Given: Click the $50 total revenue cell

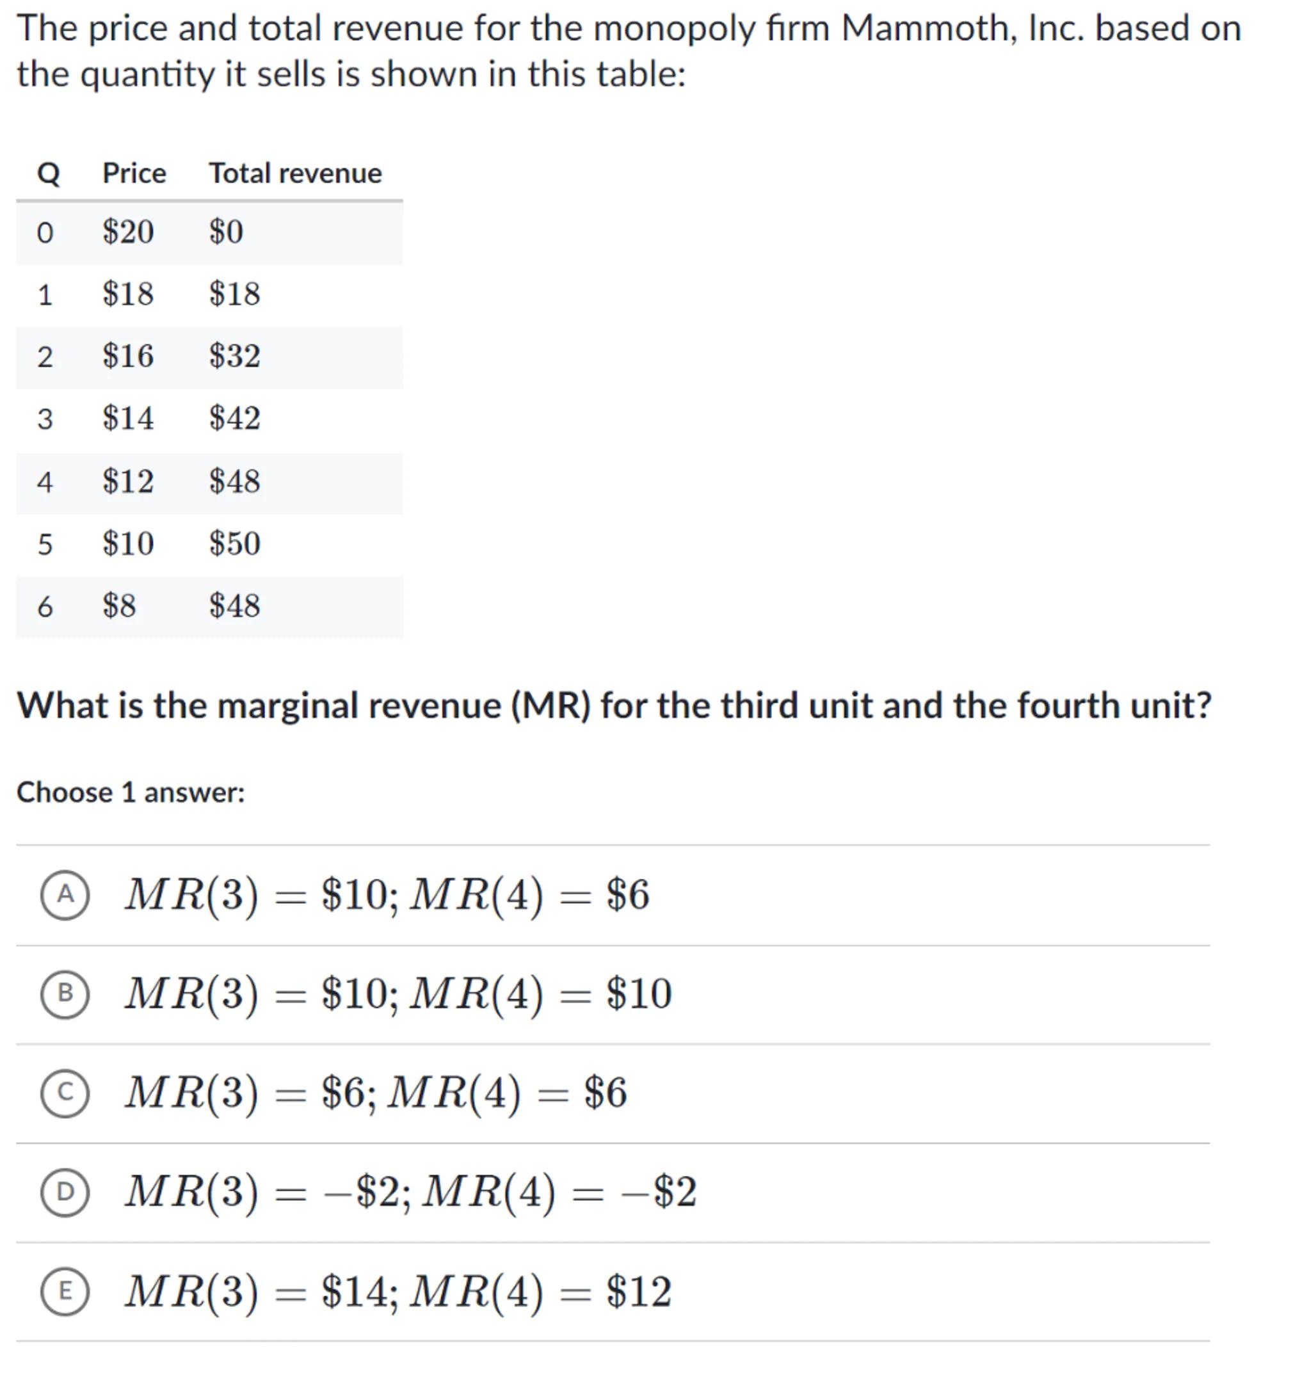Looking at the screenshot, I should [234, 543].
